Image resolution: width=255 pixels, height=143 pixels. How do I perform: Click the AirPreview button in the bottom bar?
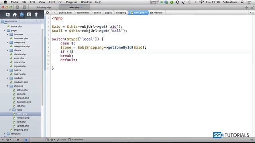click(76, 139)
